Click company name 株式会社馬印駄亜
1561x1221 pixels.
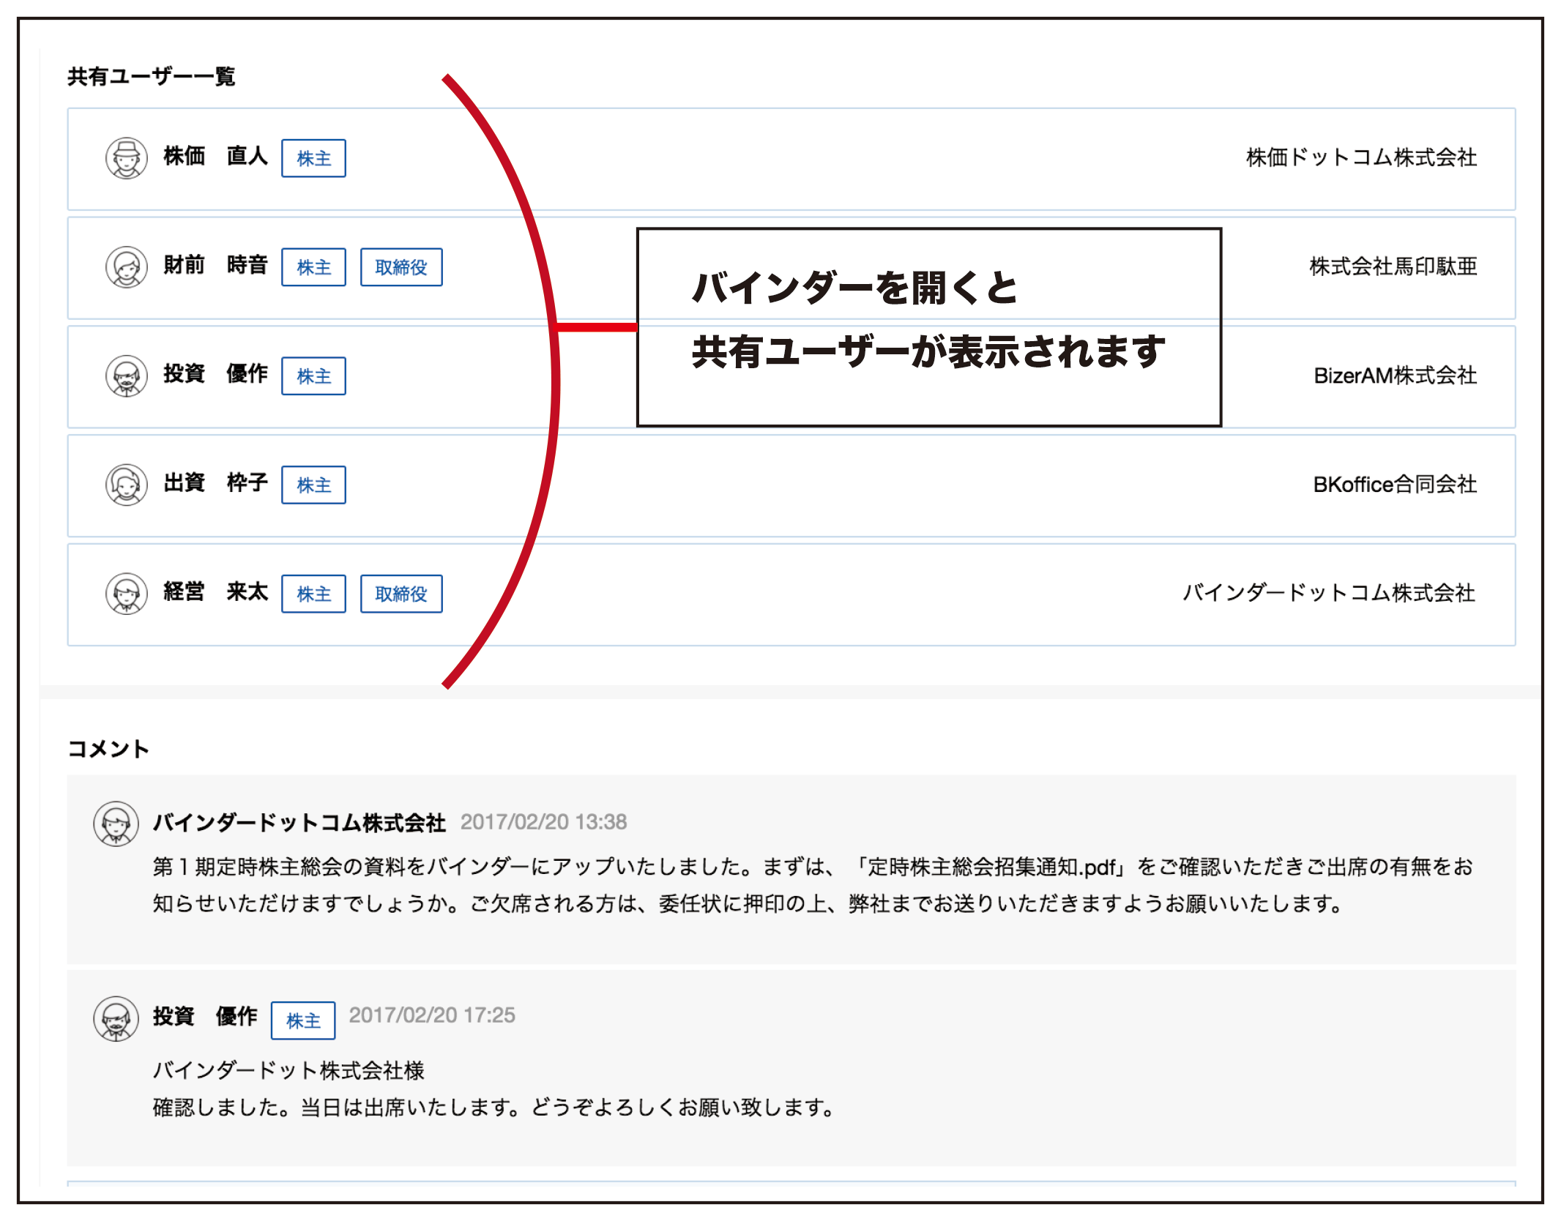(x=1393, y=266)
